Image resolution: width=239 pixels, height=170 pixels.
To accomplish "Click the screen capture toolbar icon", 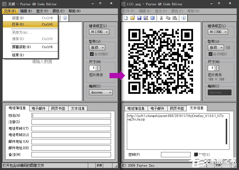I will pyautogui.click(x=152, y=18).
